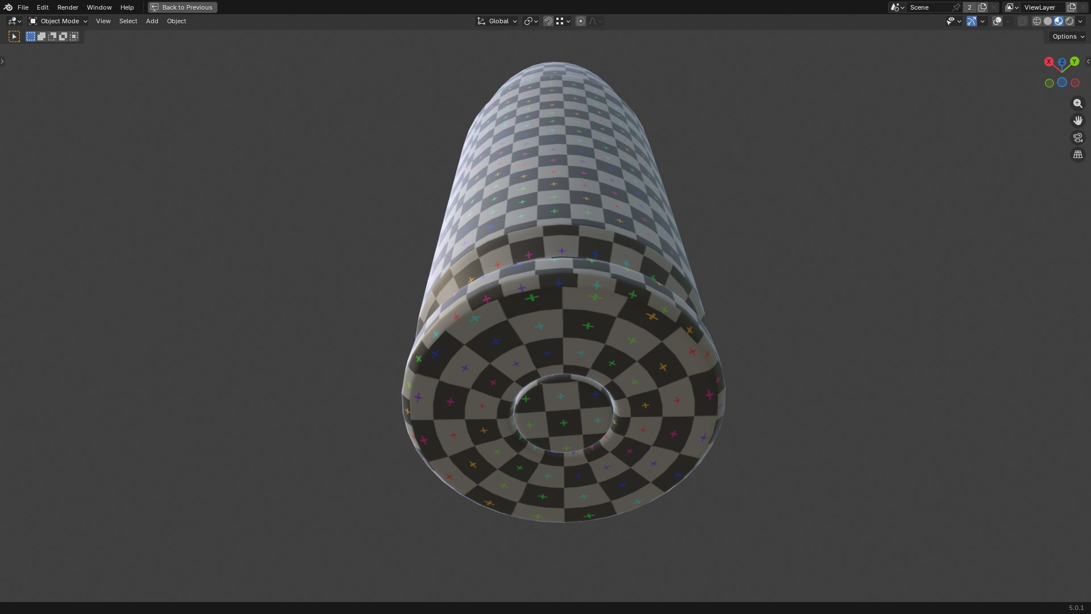Delete the scene using the X icon

click(994, 7)
